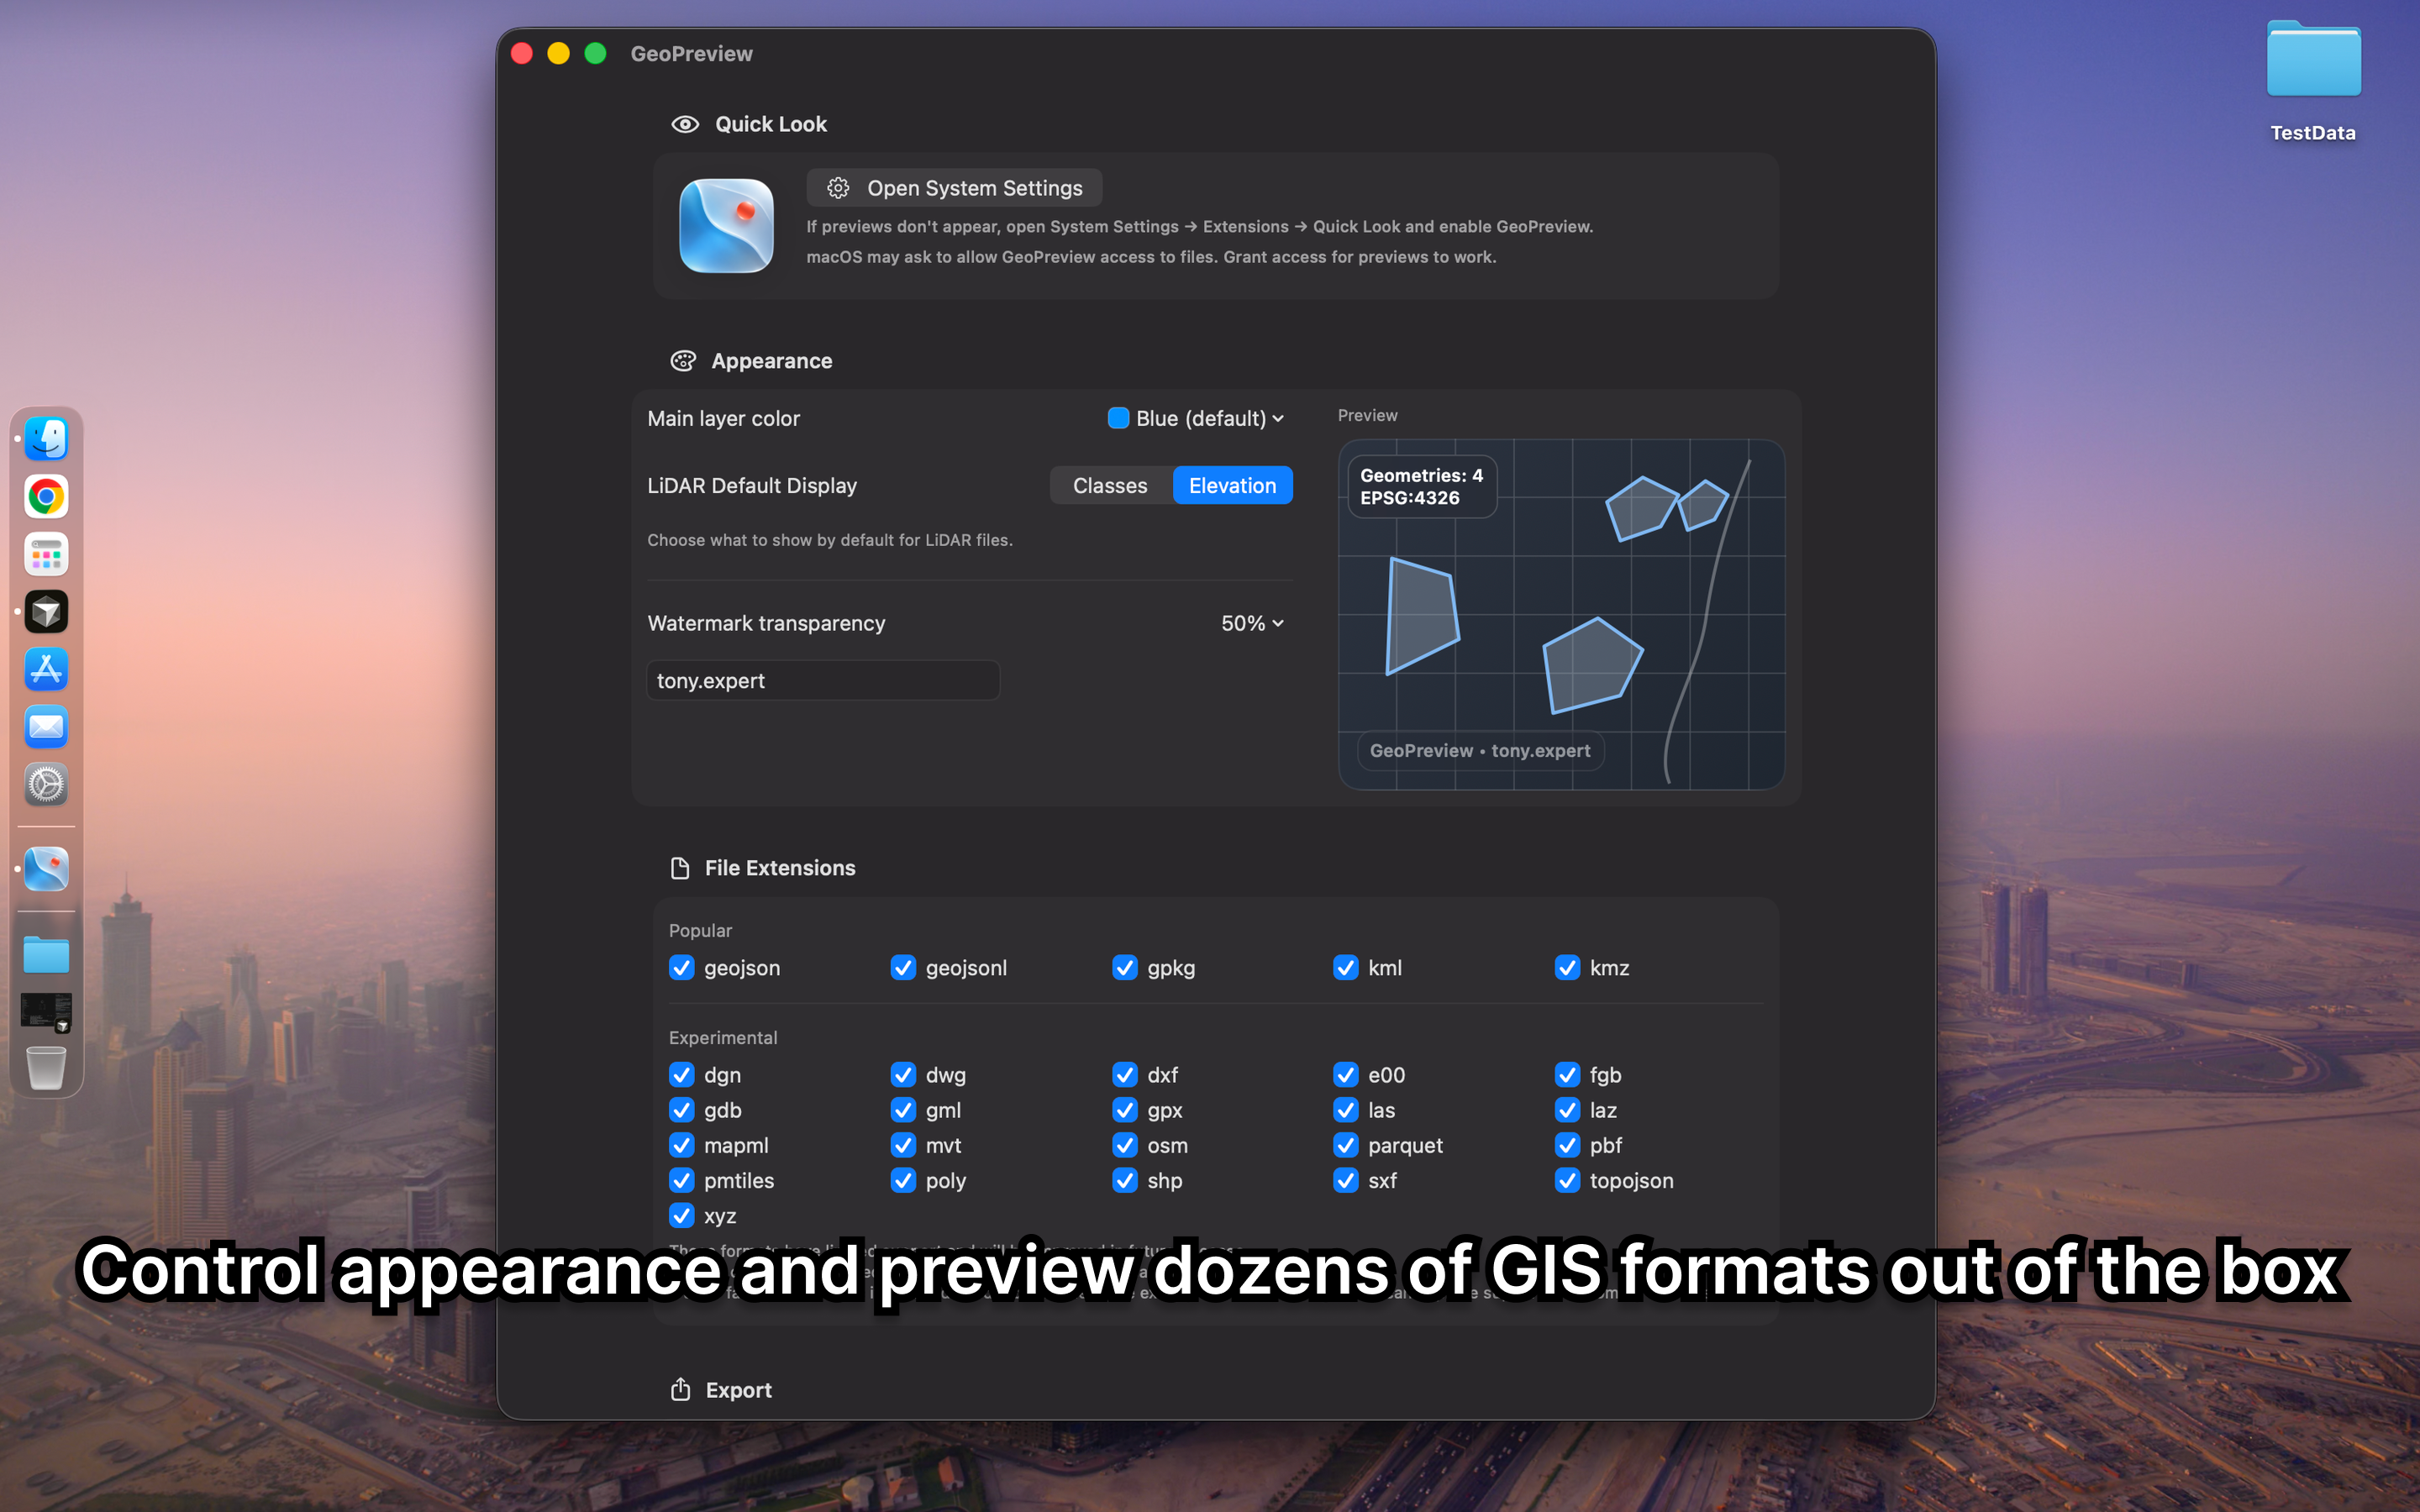
Task: Click the GeoPreview app icon in Quick Look section
Action: (x=726, y=226)
